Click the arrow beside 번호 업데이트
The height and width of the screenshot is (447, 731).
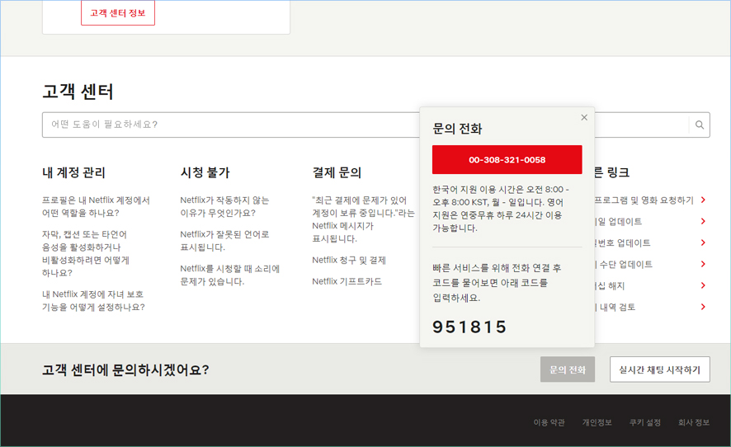pos(703,242)
